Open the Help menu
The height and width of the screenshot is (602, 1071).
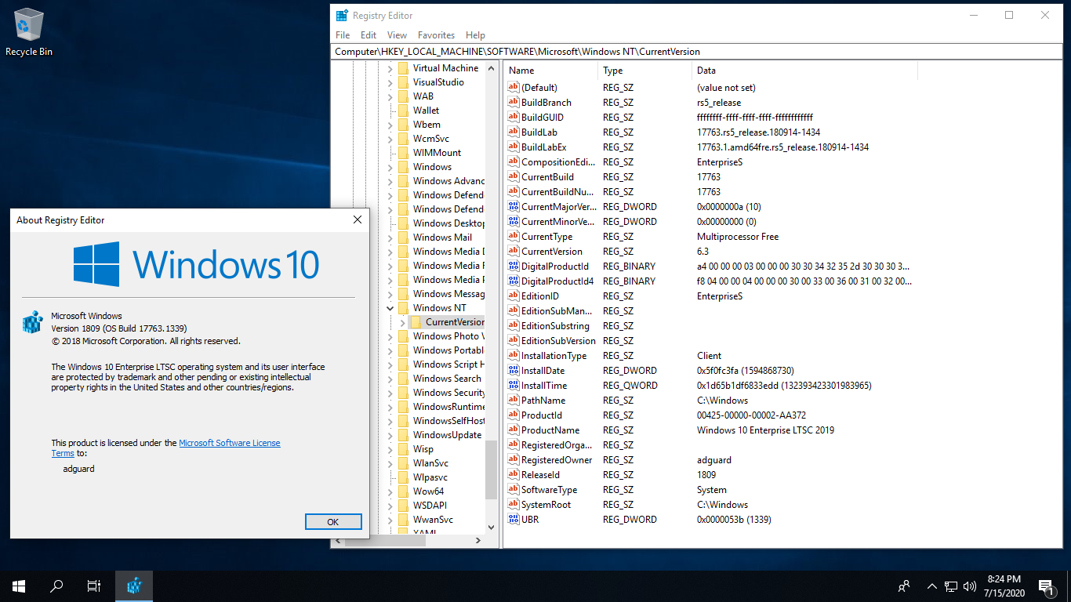pos(475,35)
